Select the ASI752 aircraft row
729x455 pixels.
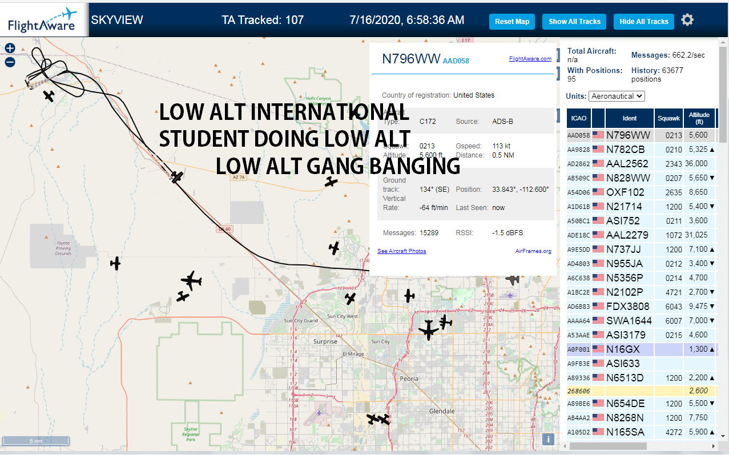click(642, 221)
